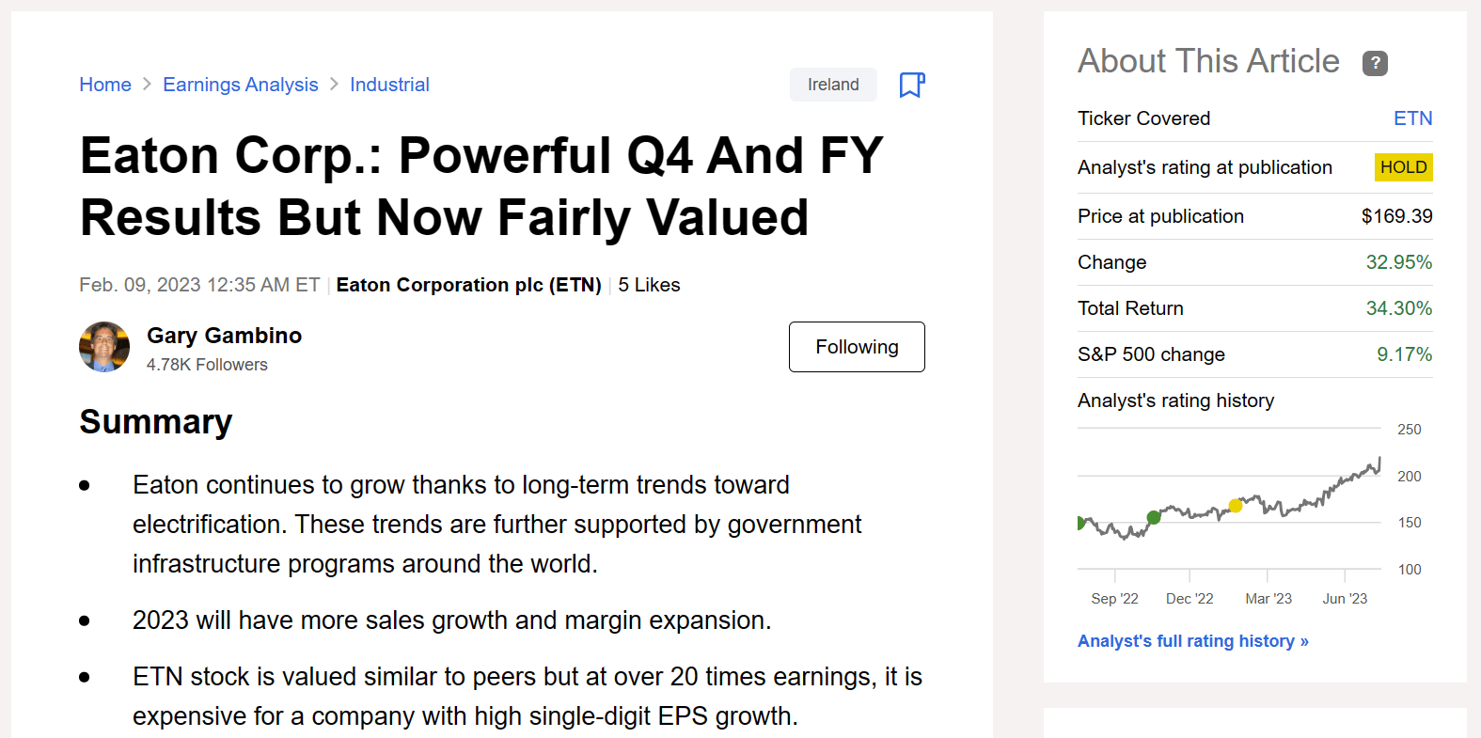The height and width of the screenshot is (738, 1481).
Task: Open the ETN ticker link
Action: coord(1412,118)
